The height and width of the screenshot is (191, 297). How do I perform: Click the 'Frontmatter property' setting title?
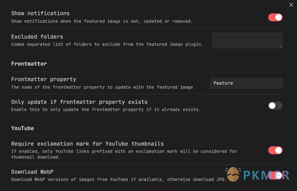click(44, 79)
